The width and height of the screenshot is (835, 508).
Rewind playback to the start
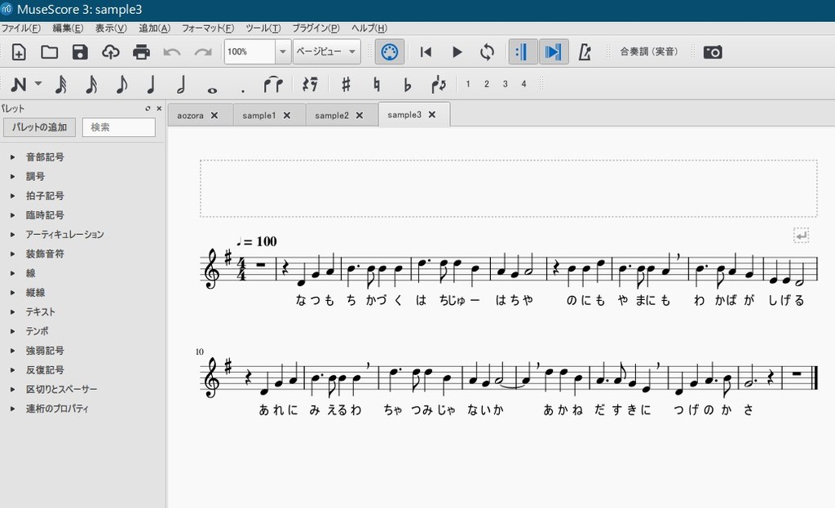tap(426, 52)
